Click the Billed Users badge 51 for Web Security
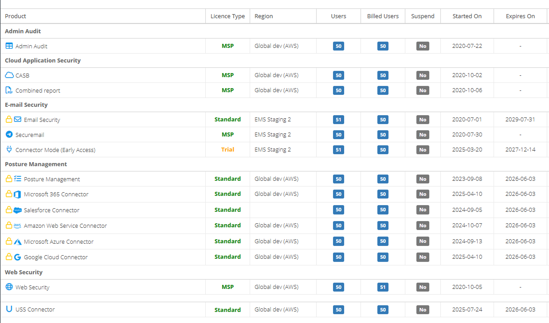 383,287
